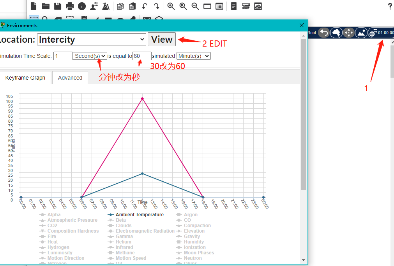Screen dimensions: 394x266
Task: Open the Second(s) unit dropdown
Action: click(90, 56)
